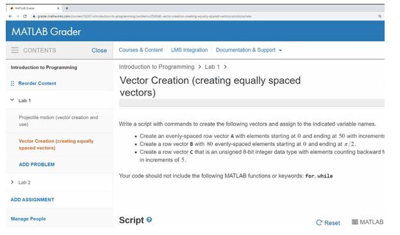Image resolution: width=400 pixels, height=235 pixels.
Task: Open Manage People
Action: coord(28,219)
